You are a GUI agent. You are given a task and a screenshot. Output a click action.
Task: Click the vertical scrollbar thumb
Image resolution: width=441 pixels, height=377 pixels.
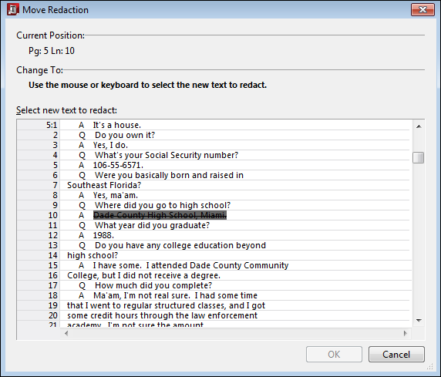(x=418, y=157)
